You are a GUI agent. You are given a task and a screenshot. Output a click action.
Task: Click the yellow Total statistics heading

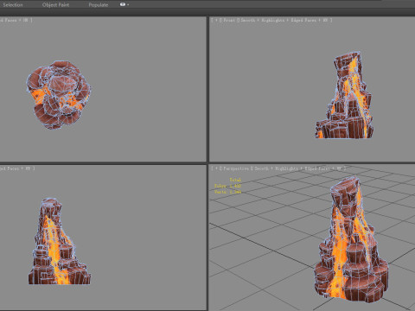[235, 180]
